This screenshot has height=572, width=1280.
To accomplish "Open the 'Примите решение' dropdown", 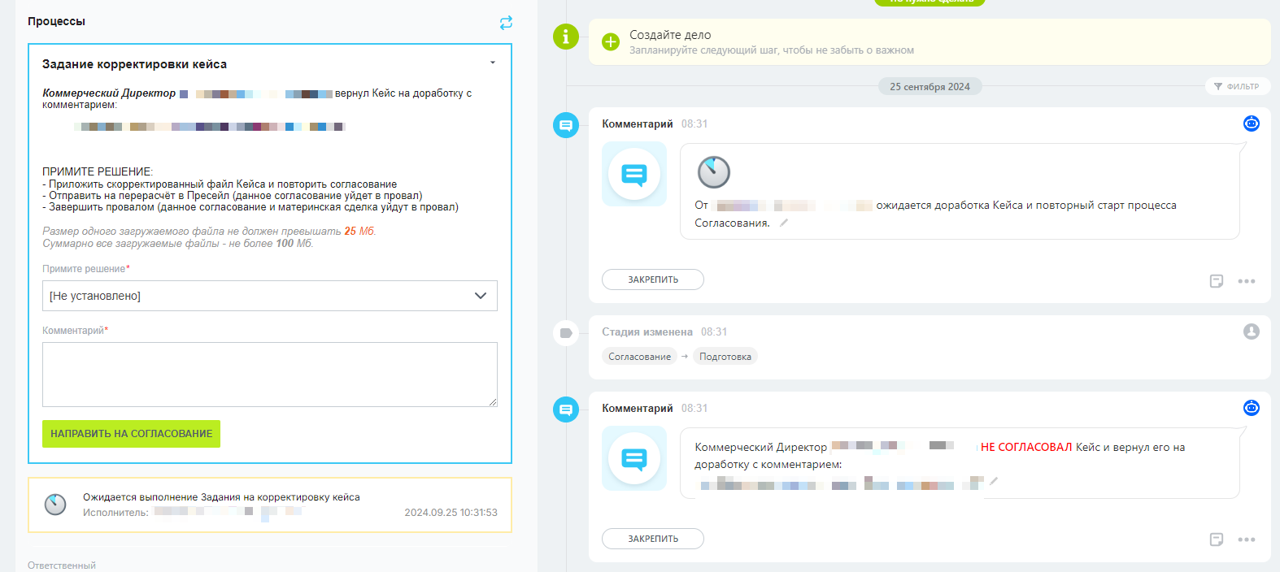I will pos(270,296).
